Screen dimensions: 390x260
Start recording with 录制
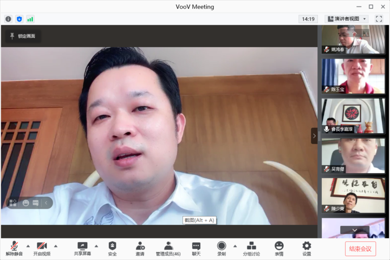pos(222,249)
